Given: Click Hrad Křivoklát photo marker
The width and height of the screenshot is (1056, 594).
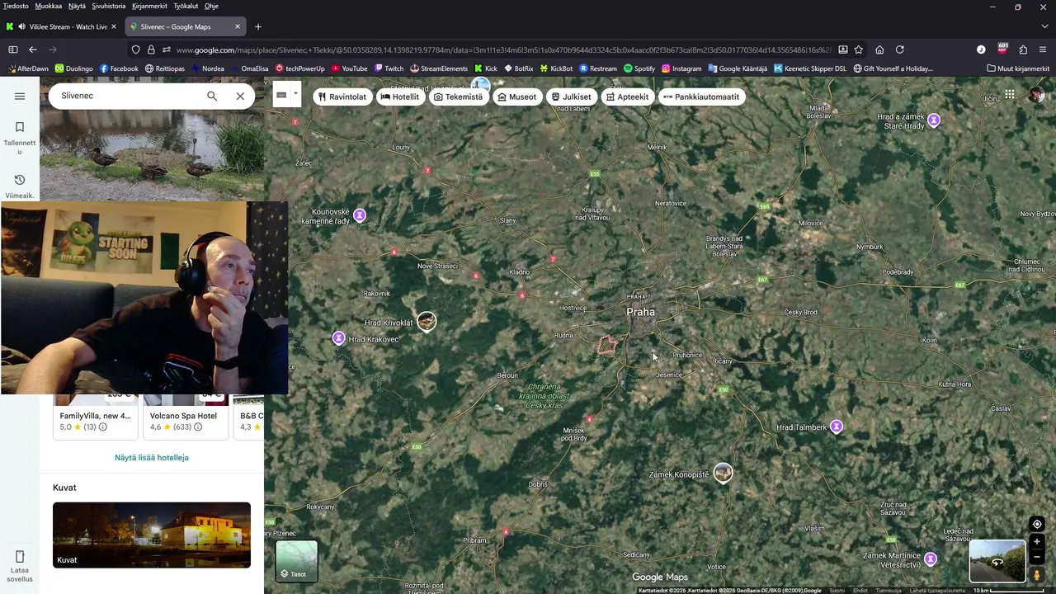Looking at the screenshot, I should 427,321.
